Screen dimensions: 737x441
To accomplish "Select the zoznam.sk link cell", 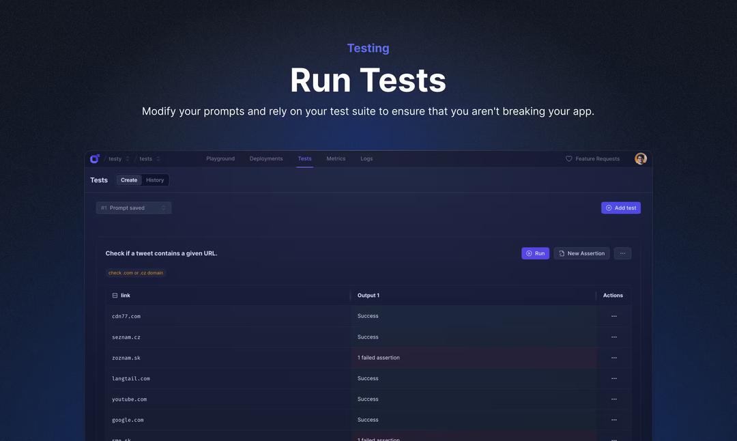I will coord(229,358).
